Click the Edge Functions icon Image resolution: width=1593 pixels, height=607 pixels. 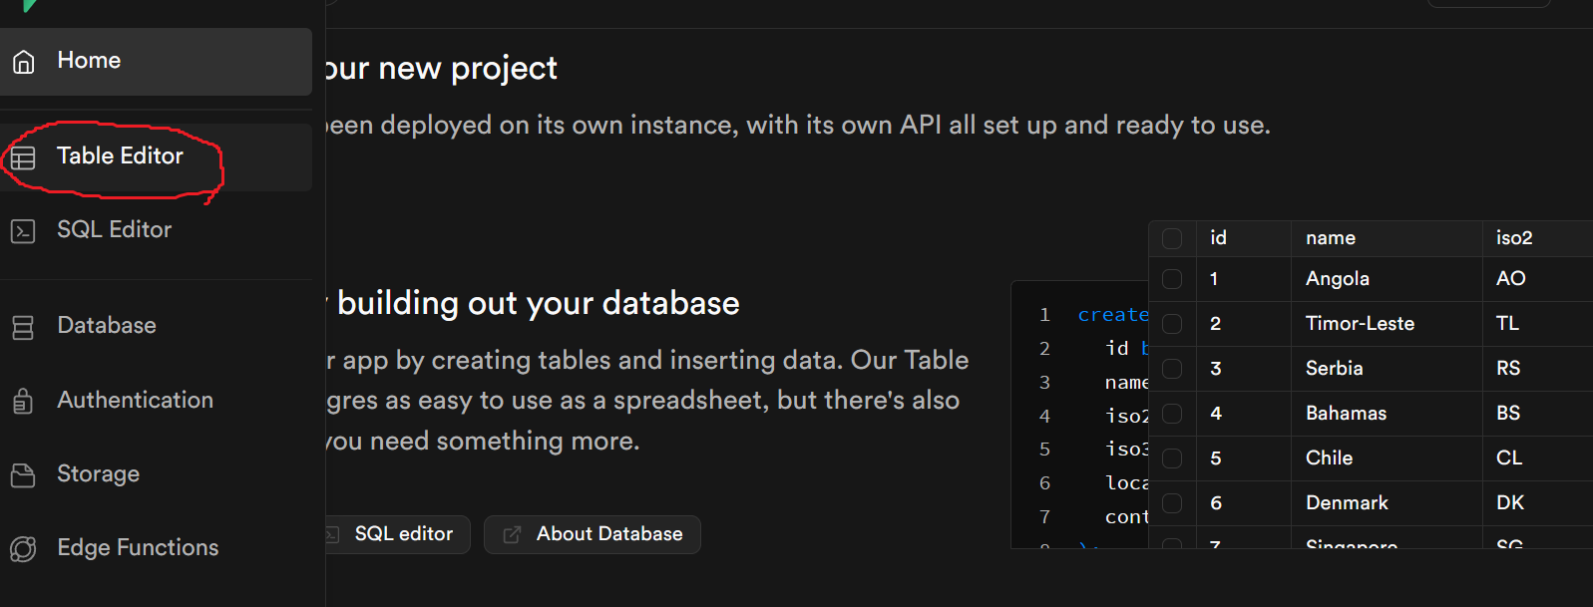click(23, 548)
